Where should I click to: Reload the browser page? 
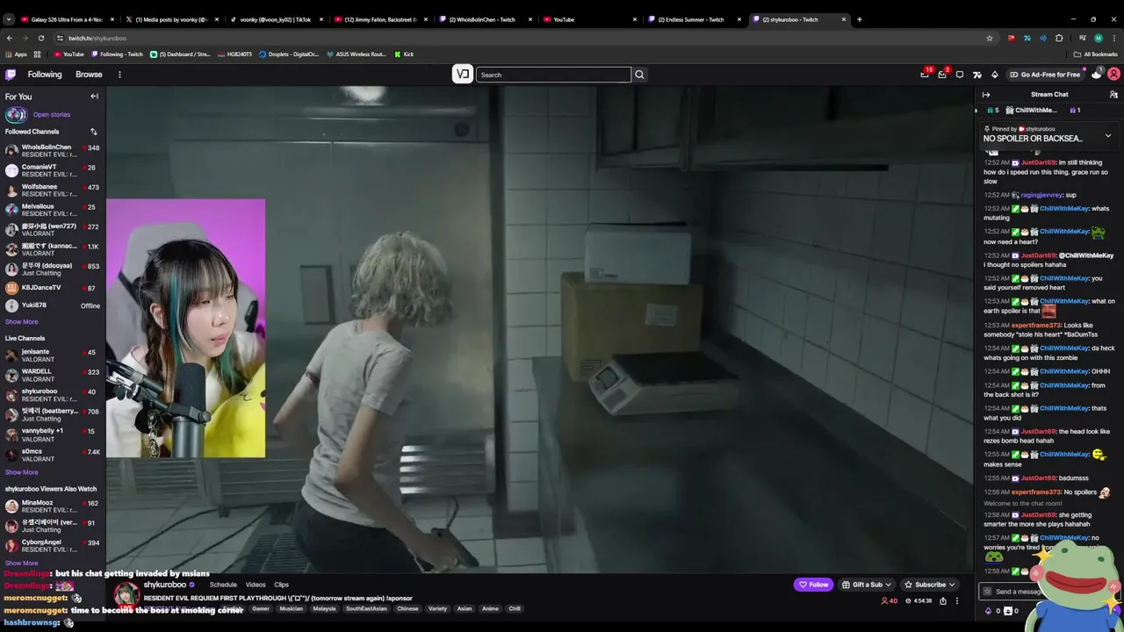[x=41, y=38]
